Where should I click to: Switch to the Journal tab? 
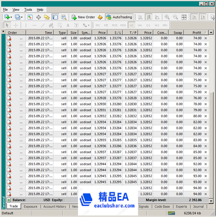click(x=198, y=207)
